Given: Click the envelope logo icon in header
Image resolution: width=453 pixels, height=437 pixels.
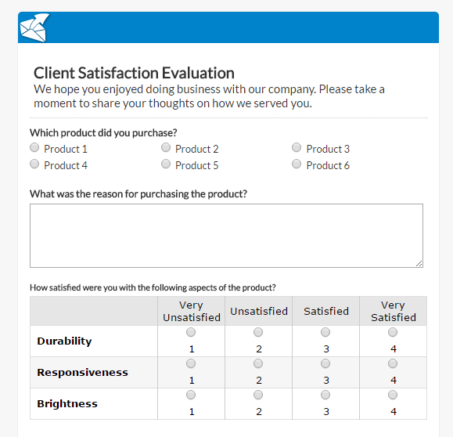Looking at the screenshot, I should pos(34,27).
